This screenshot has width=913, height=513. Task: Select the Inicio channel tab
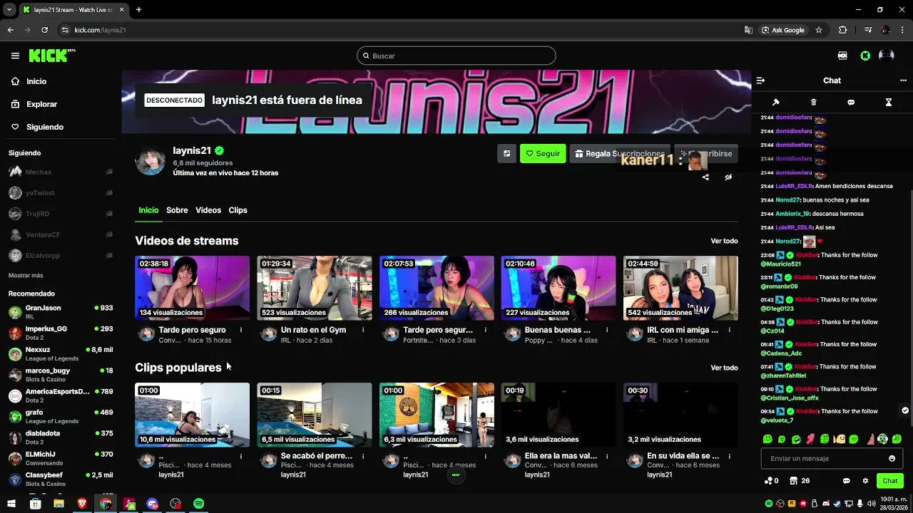(x=148, y=210)
